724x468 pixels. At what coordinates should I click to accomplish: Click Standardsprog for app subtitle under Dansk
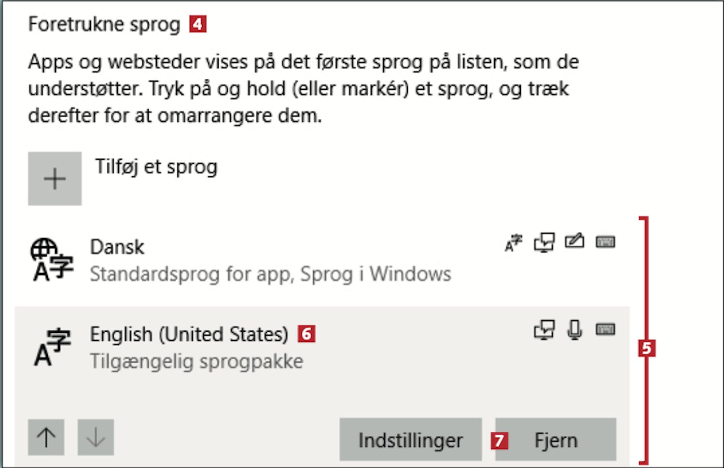pos(270,274)
